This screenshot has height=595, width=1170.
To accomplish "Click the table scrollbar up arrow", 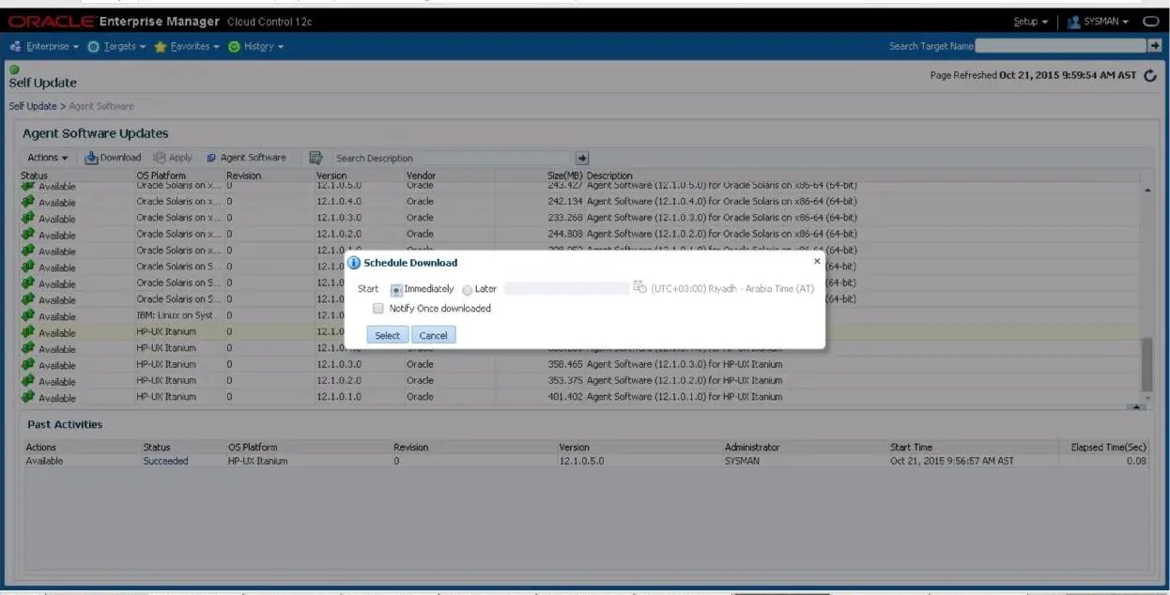I will [x=1147, y=191].
